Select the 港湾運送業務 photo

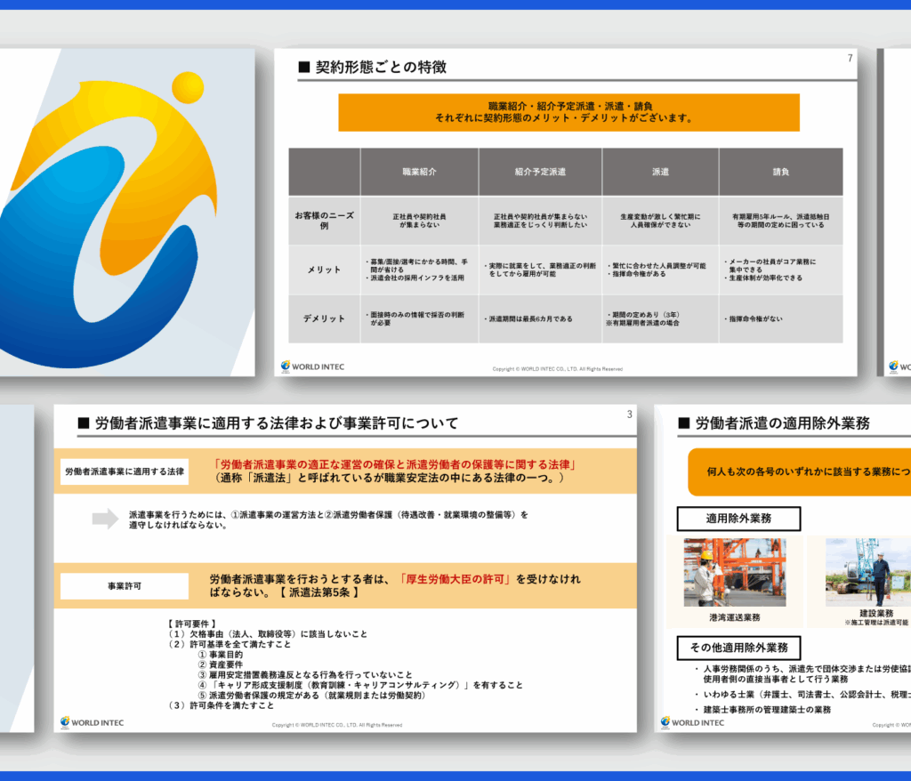[x=734, y=572]
